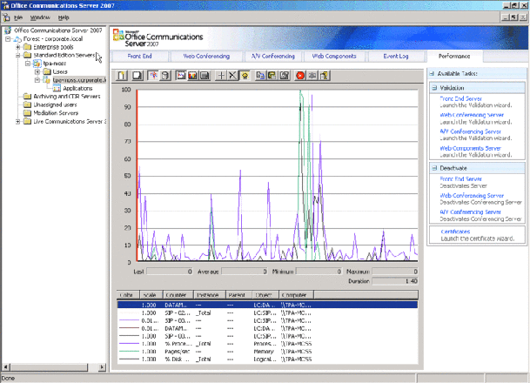Screen dimensions: 530x383
Task: Click the Computer column header
Action: [297, 295]
